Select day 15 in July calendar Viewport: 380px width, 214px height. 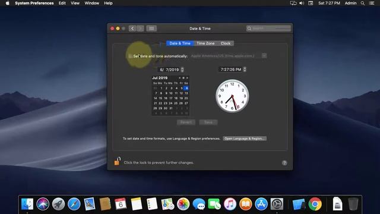click(160, 98)
